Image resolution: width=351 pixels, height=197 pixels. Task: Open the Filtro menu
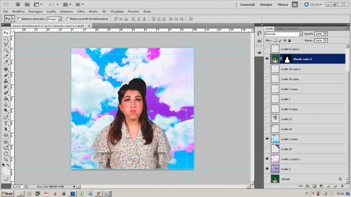pyautogui.click(x=81, y=11)
